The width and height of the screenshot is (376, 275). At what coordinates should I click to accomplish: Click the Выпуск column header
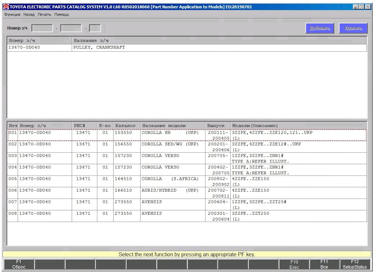tap(218, 126)
